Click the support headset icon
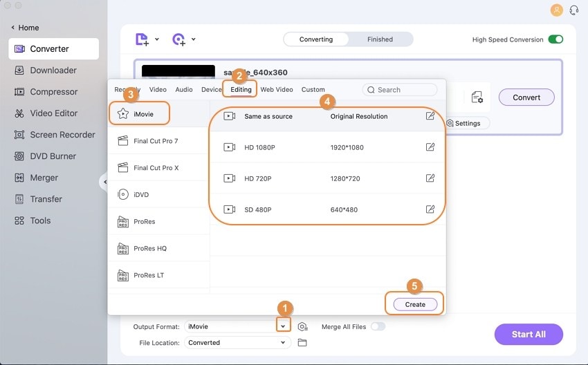The height and width of the screenshot is (365, 588). 573,10
